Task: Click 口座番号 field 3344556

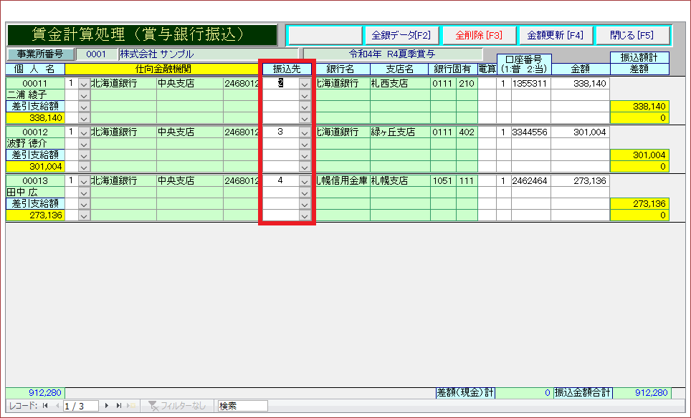Action: [530, 132]
